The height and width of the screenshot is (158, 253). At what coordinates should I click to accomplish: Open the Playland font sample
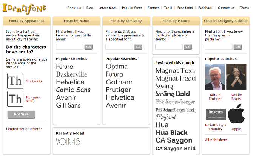click(166, 117)
